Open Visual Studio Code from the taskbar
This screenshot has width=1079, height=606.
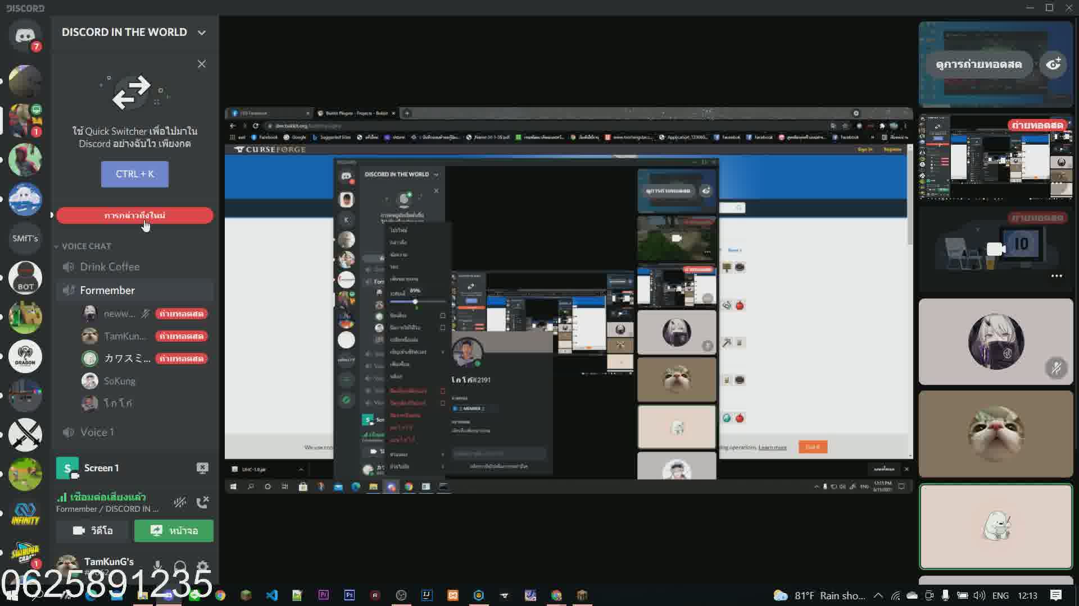pyautogui.click(x=273, y=595)
